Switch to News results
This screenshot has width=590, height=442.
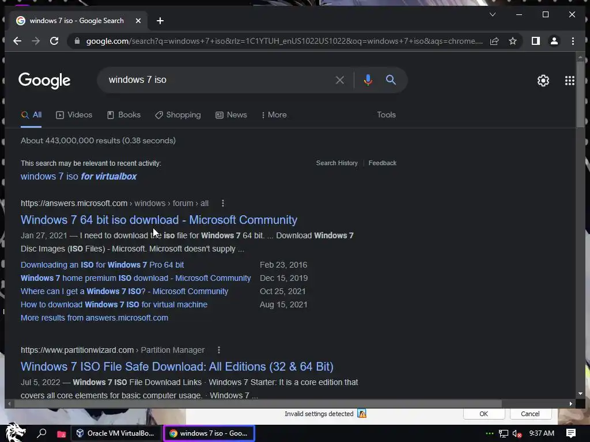(x=231, y=115)
